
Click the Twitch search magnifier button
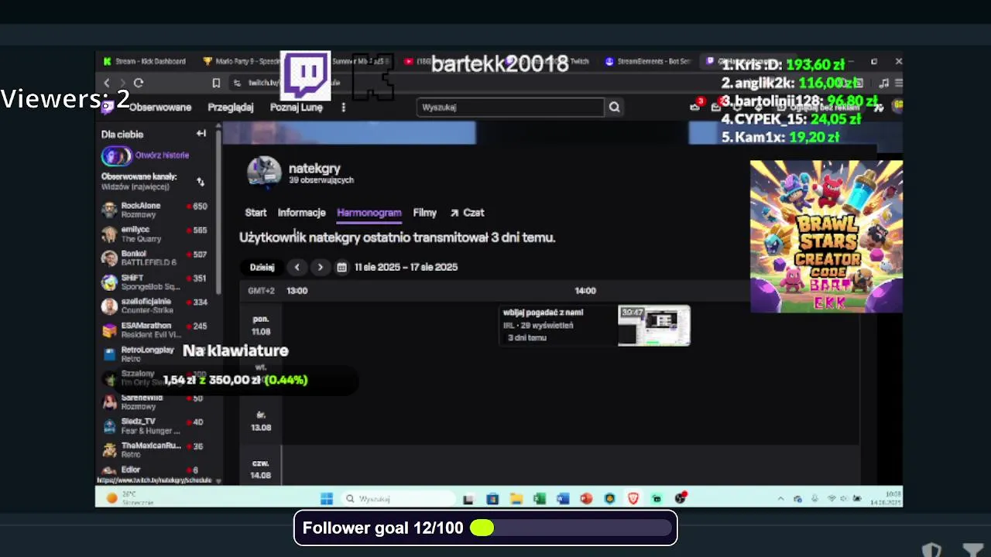coord(614,108)
